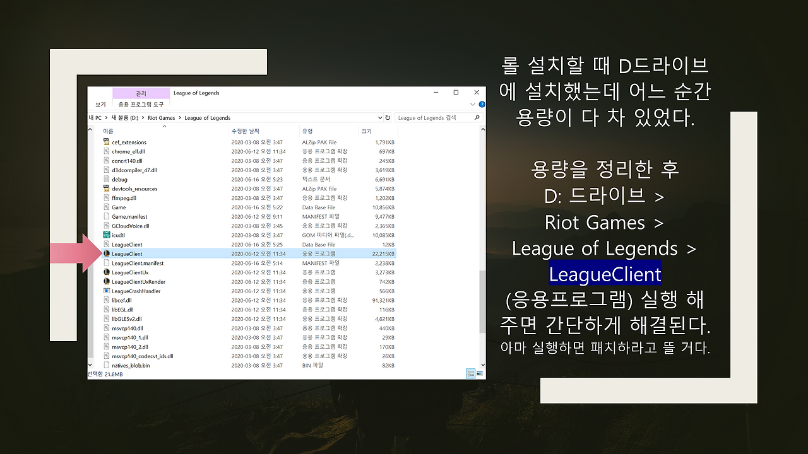Select the libGLESv2.dll file icon

pyautogui.click(x=107, y=319)
